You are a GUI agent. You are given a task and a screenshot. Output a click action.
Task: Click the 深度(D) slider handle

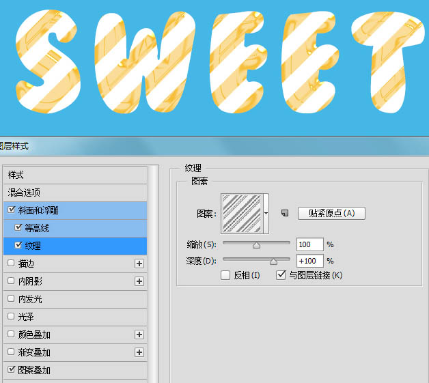tap(273, 261)
